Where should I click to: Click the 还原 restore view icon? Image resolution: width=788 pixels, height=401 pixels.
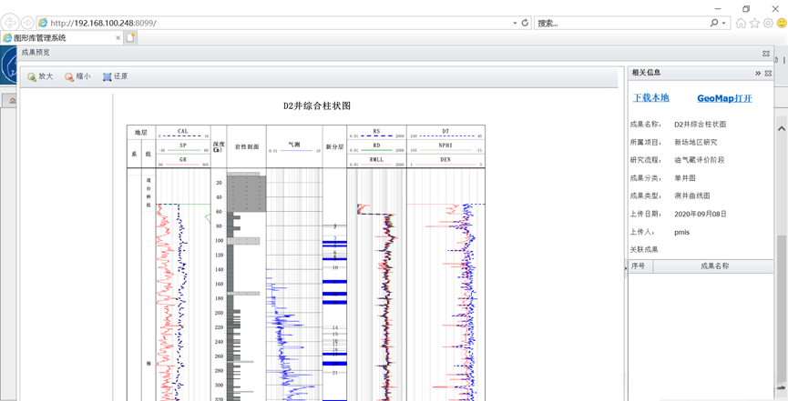click(x=107, y=77)
